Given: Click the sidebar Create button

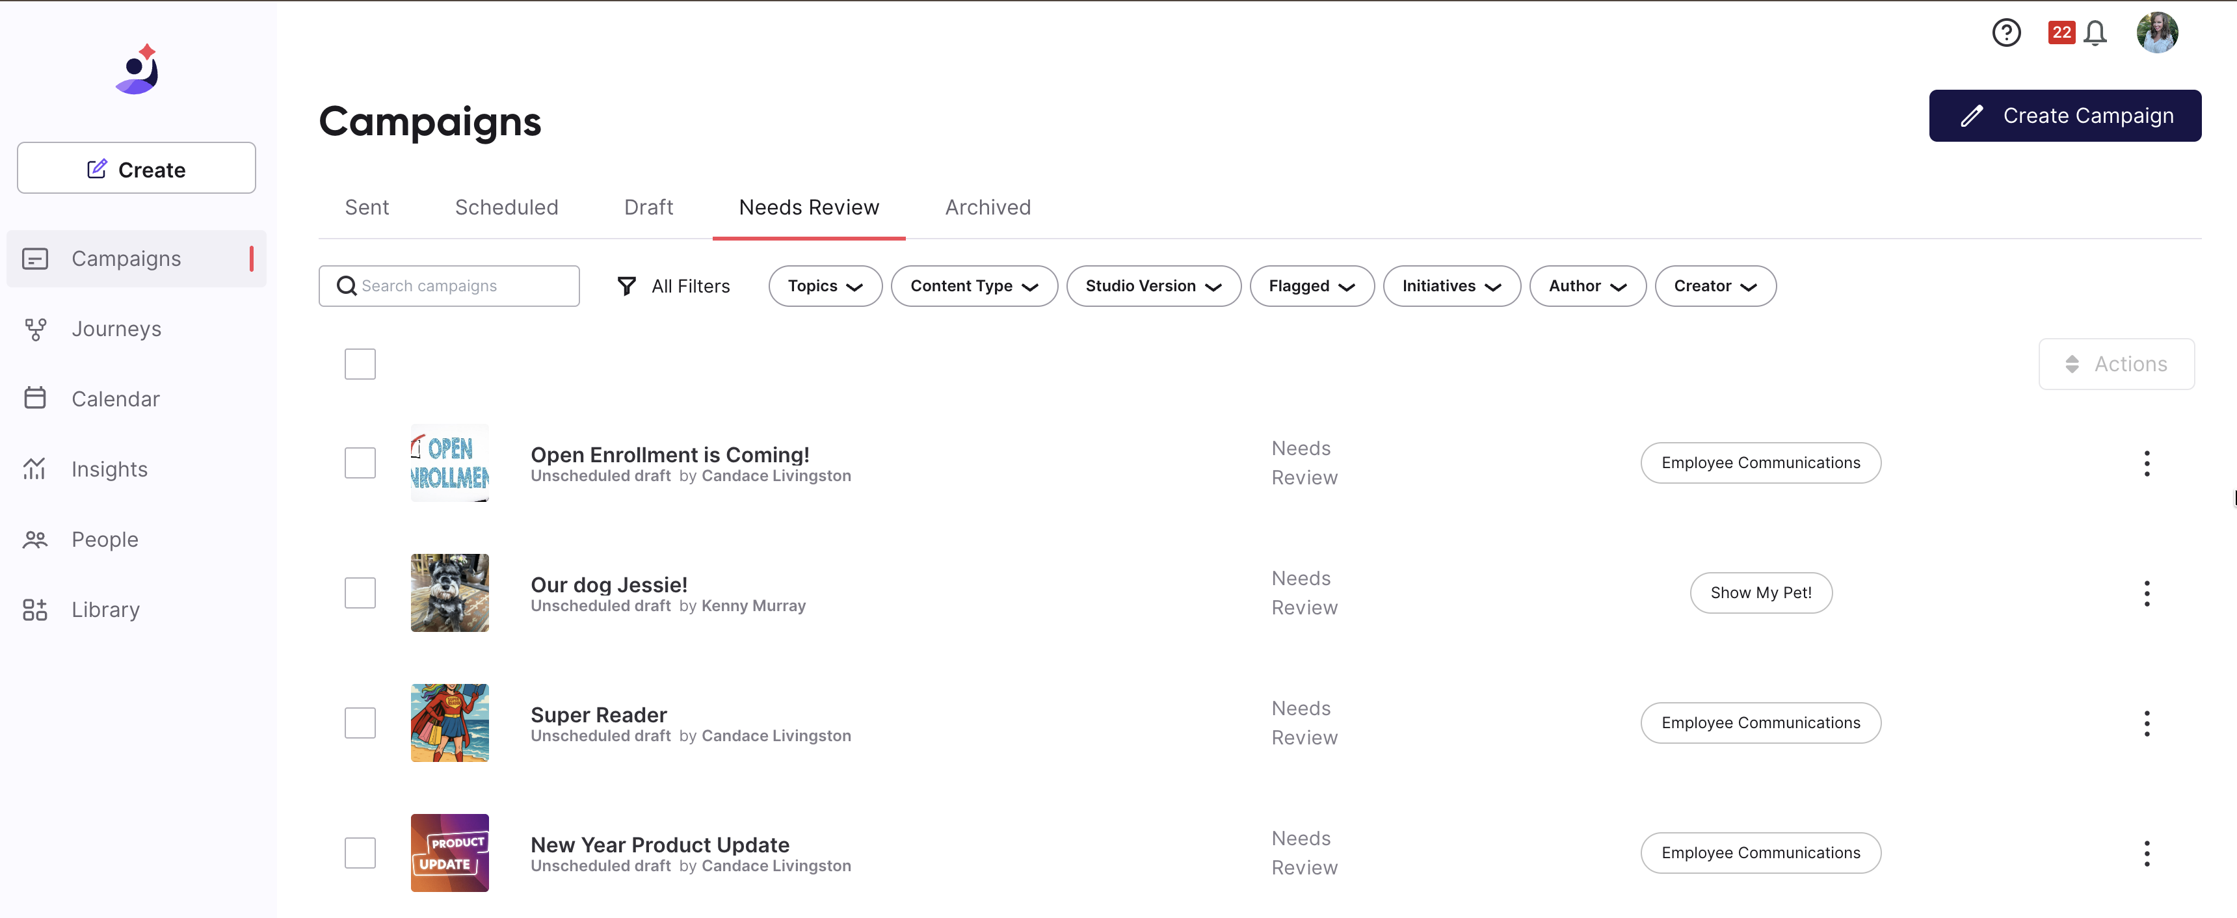Looking at the screenshot, I should pos(137,168).
